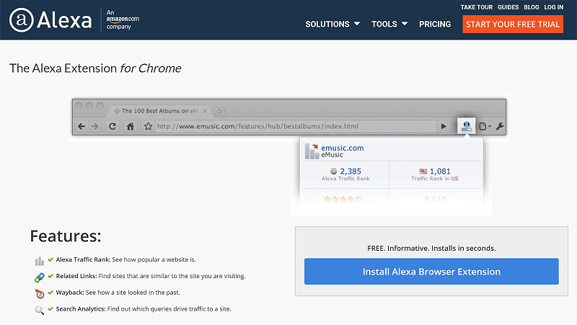Click the forward arrow in browser mockup
577x325 pixels.
tap(95, 127)
